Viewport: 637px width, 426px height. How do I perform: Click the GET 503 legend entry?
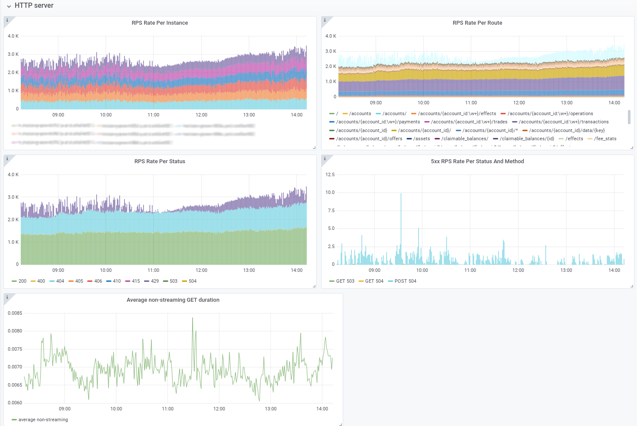pos(341,281)
